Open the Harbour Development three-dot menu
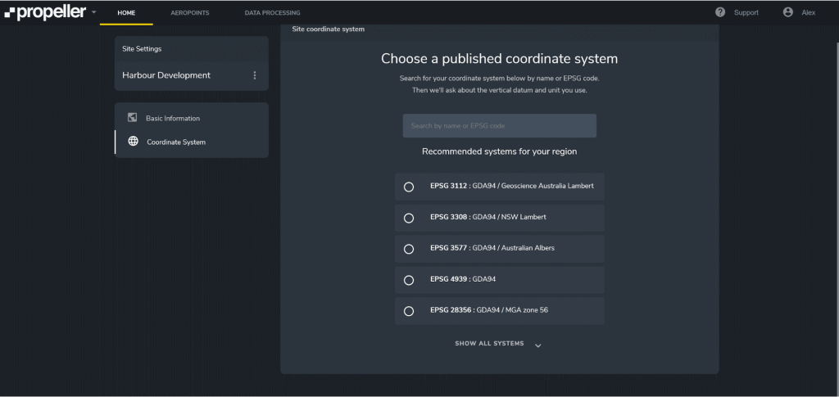The width and height of the screenshot is (839, 397). coord(254,75)
